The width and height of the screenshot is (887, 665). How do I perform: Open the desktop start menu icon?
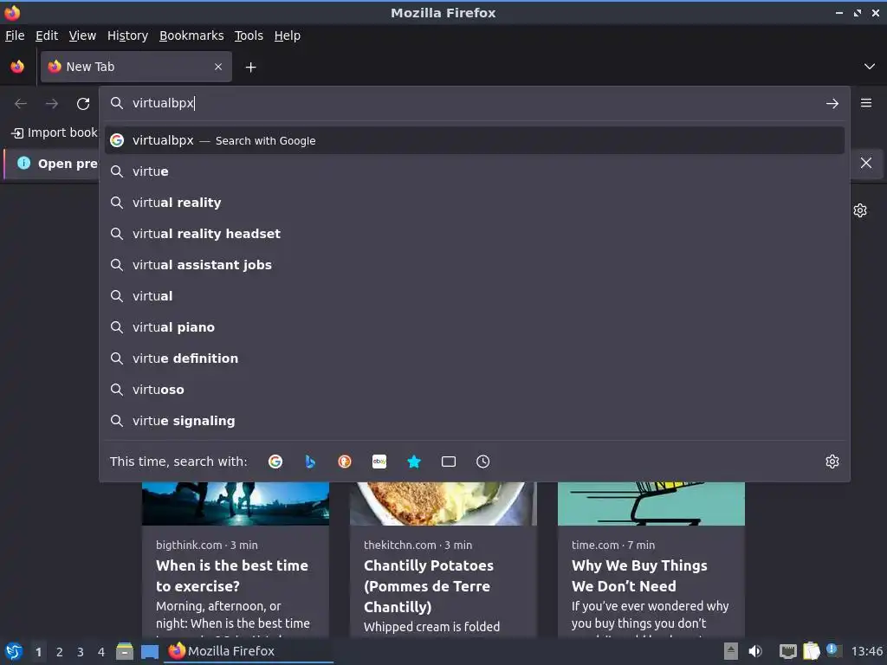[x=14, y=651]
